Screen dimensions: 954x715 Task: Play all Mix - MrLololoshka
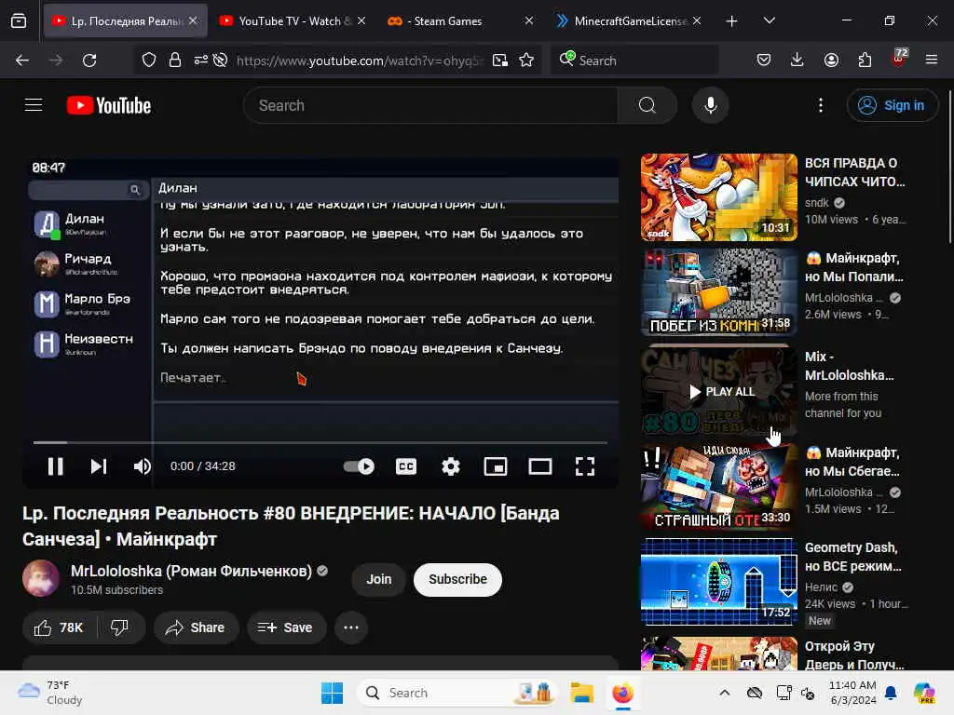click(722, 392)
